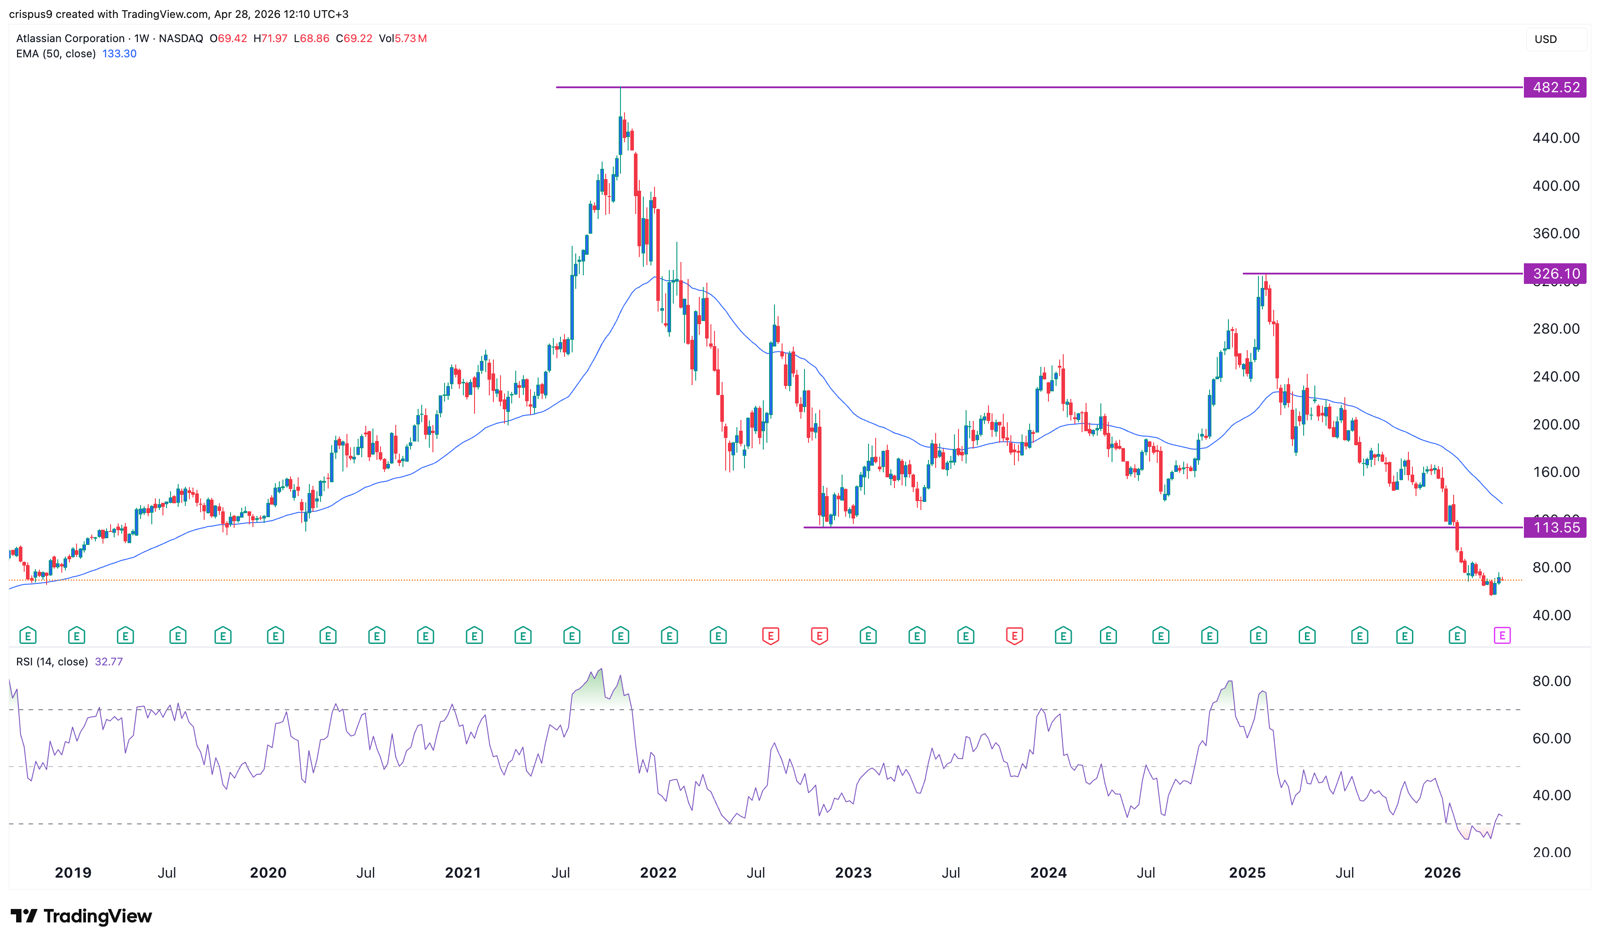Viewport: 1600px width, 943px height.
Task: Select the 482.52 purple price label
Action: click(x=1555, y=87)
